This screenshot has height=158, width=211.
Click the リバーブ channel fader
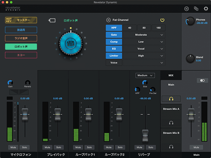click(145, 135)
